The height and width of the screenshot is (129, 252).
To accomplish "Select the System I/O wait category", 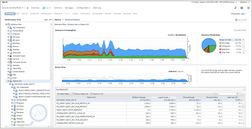I will tap(35, 14).
